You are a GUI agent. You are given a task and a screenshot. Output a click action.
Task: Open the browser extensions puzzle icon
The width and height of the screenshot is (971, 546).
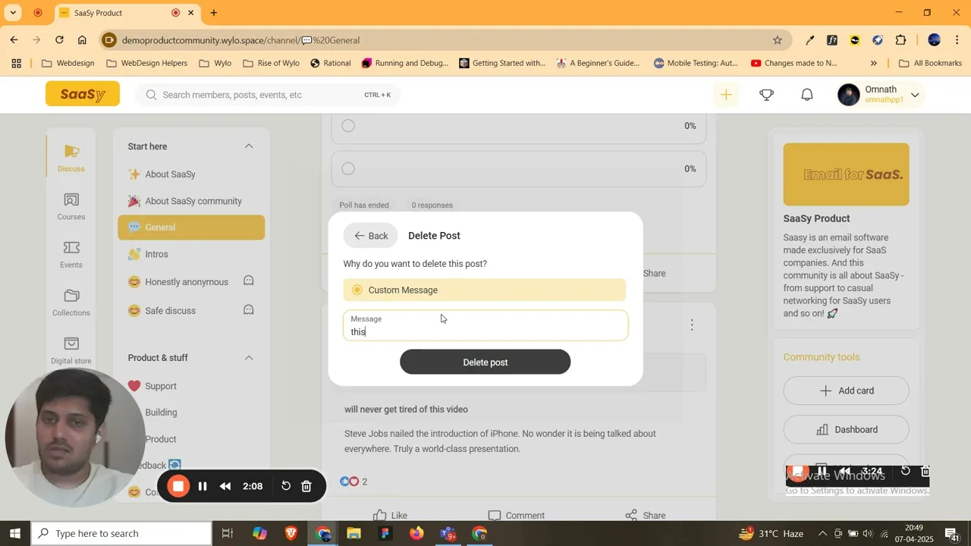[x=901, y=40]
